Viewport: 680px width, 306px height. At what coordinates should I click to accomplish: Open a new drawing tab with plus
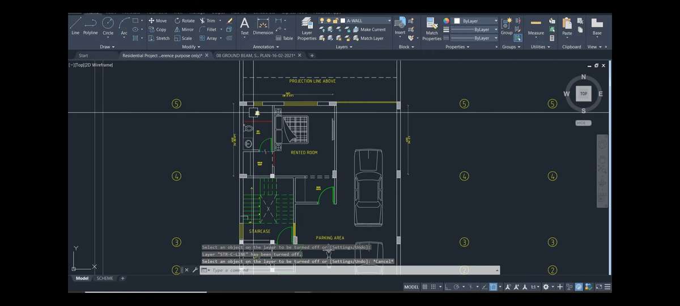pos(312,56)
